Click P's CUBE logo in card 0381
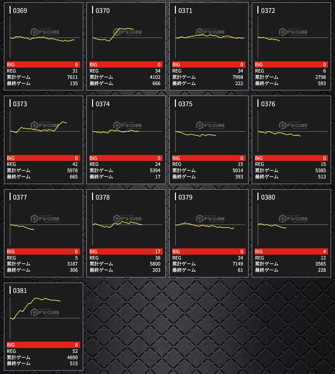The image size is (335, 374). tap(45, 312)
